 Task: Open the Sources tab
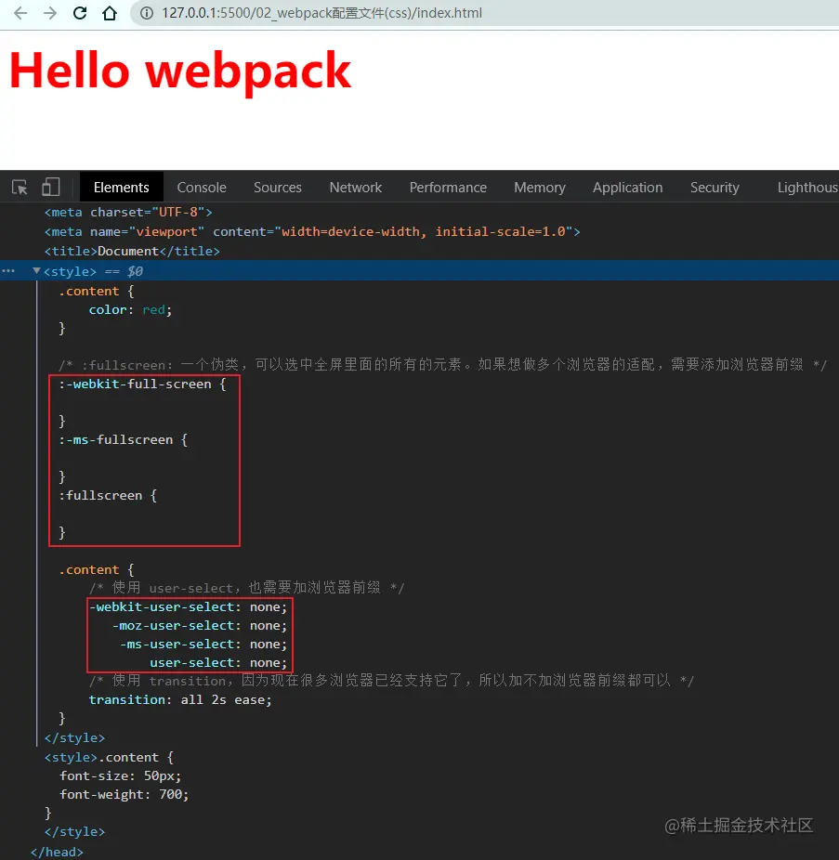click(278, 187)
